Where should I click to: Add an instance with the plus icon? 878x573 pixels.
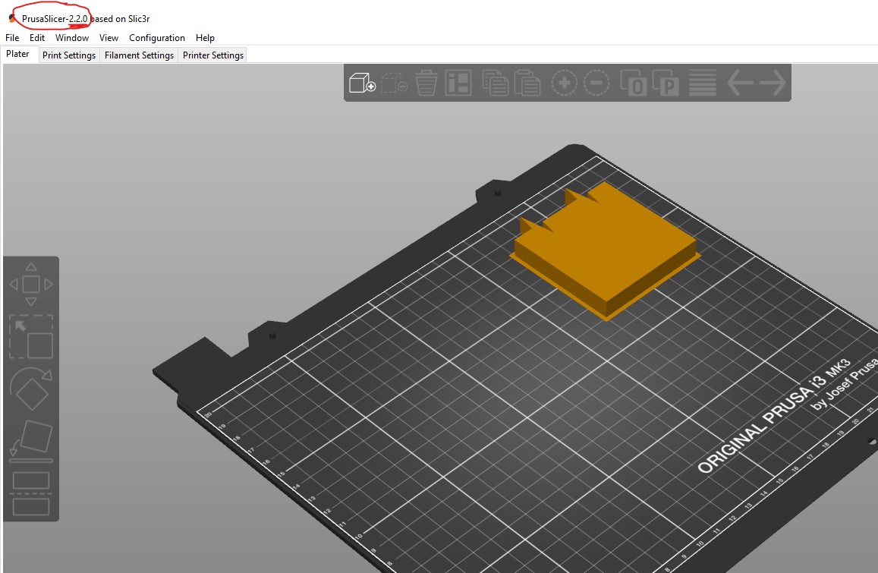pos(565,83)
